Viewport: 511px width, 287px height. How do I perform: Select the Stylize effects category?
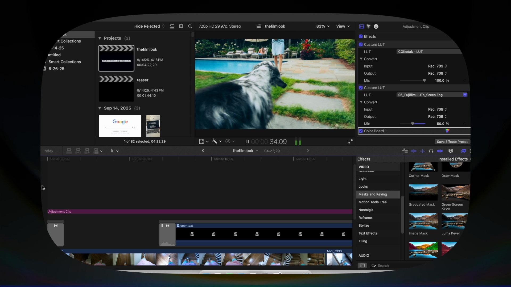(364, 226)
